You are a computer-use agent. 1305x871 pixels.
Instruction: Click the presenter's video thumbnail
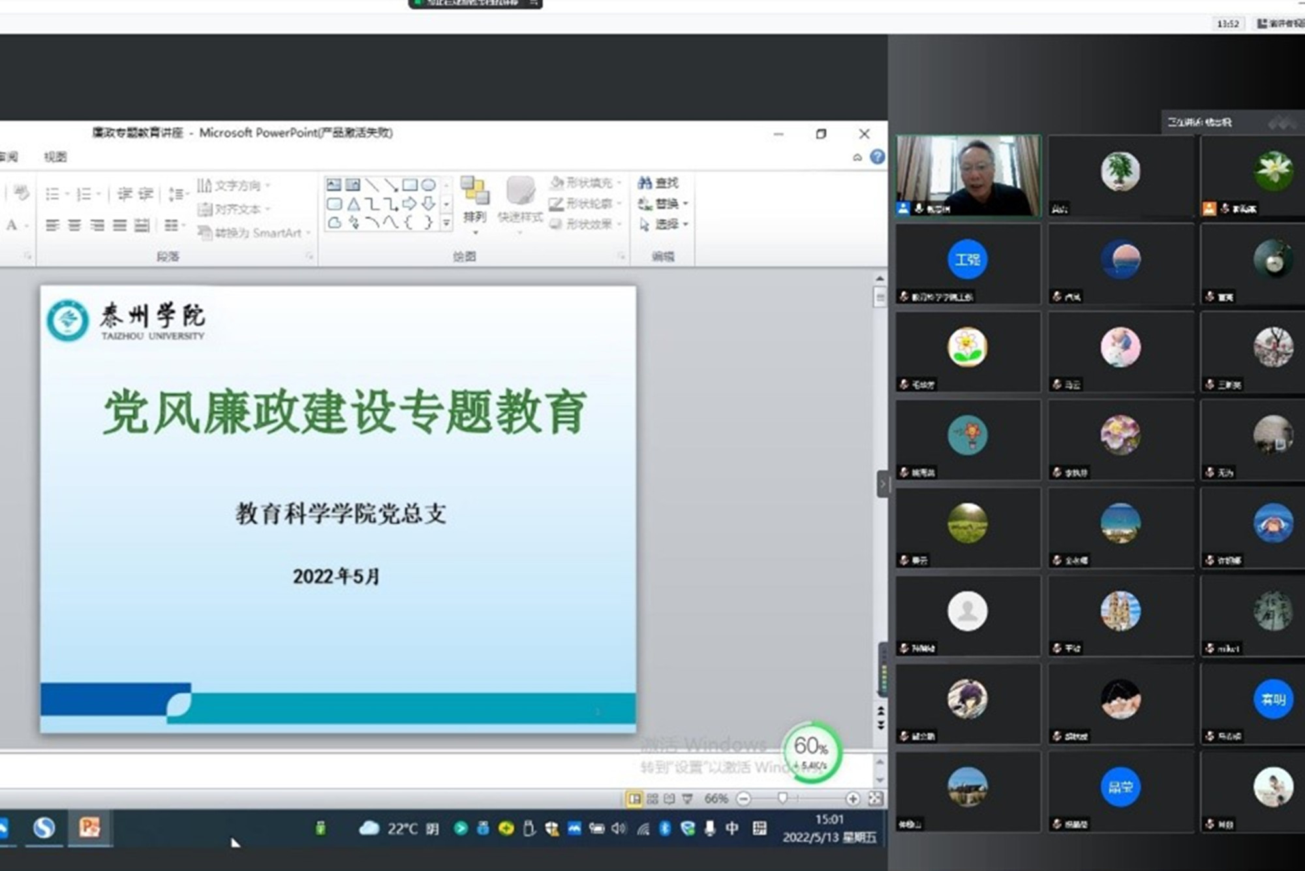tap(968, 175)
